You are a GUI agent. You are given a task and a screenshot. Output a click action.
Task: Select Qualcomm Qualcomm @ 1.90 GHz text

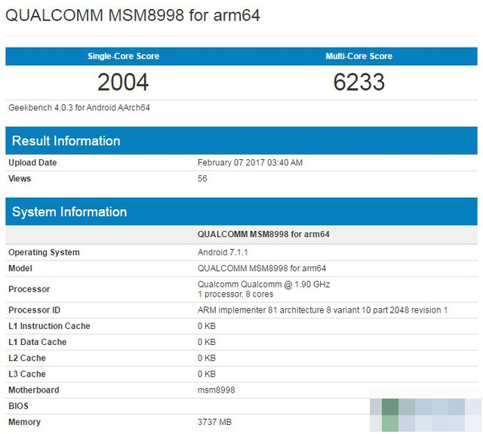pyautogui.click(x=263, y=285)
